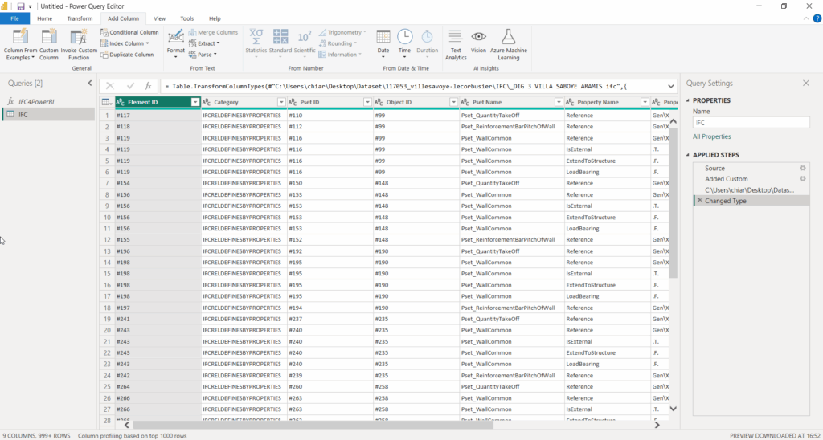Image resolution: width=823 pixels, height=440 pixels.
Task: Click the Invoke Custom Function icon
Action: [x=79, y=37]
